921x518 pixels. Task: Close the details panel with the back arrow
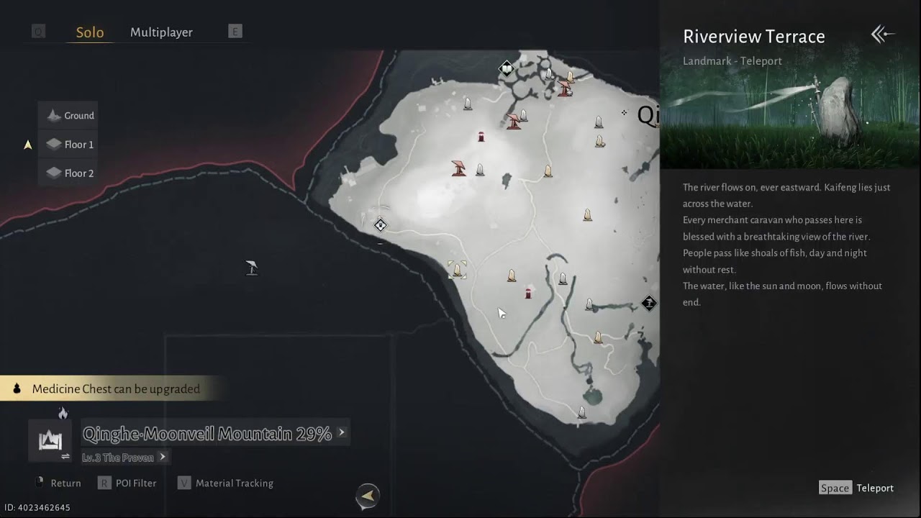tap(883, 34)
